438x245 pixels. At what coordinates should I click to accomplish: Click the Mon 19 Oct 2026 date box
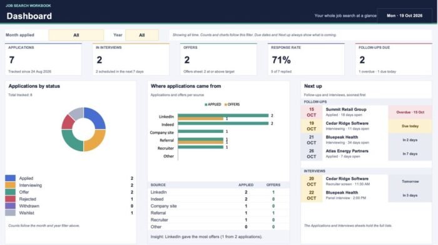(404, 16)
